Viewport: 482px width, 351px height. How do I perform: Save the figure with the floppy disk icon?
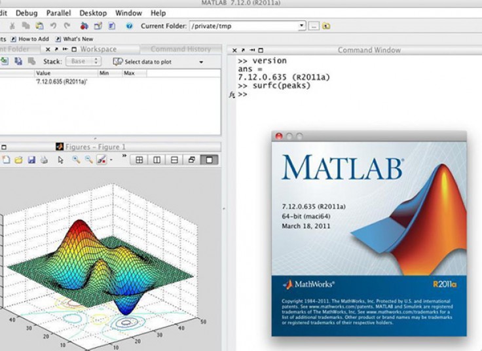point(31,160)
